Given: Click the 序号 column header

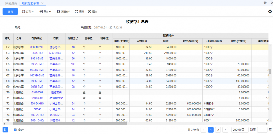Looking at the screenshot, I should (x=8, y=38).
